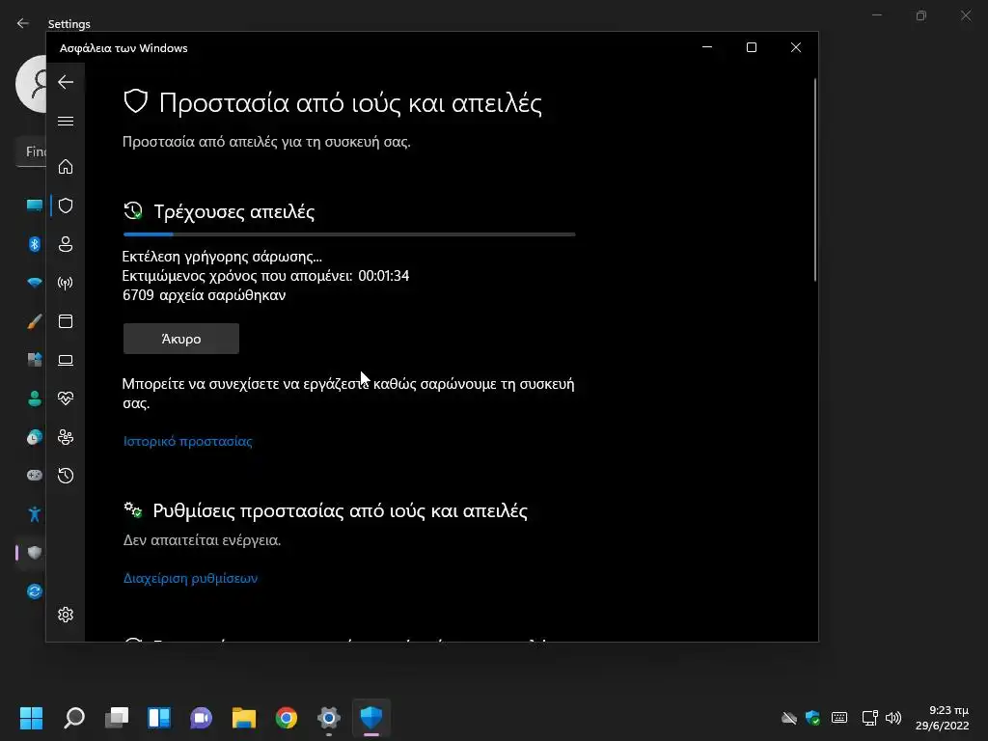Click the Άκυρο cancel scan button
This screenshot has width=988, height=741.
tap(181, 339)
